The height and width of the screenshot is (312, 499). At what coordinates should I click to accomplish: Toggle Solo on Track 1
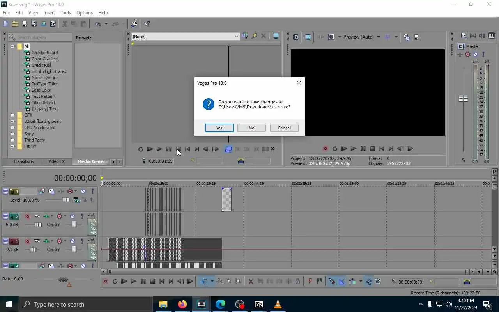(92, 191)
